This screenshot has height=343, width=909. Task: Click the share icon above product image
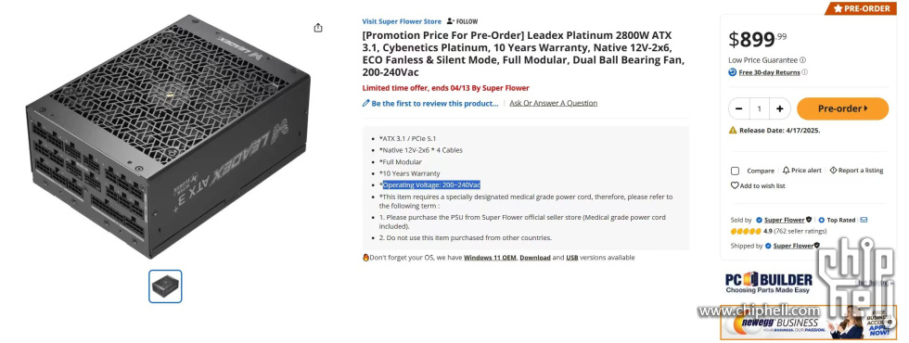(317, 28)
